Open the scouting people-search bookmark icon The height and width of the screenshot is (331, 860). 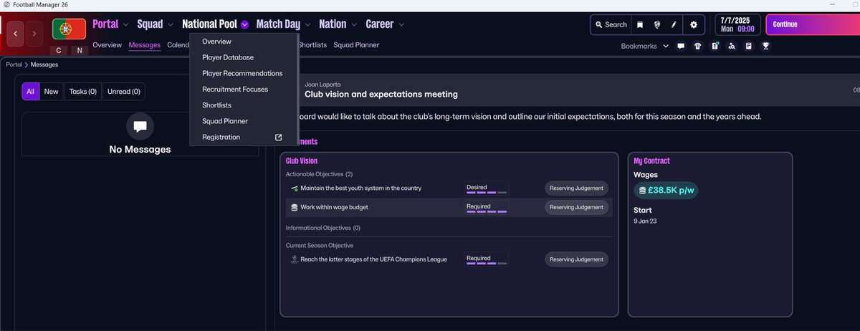click(731, 46)
